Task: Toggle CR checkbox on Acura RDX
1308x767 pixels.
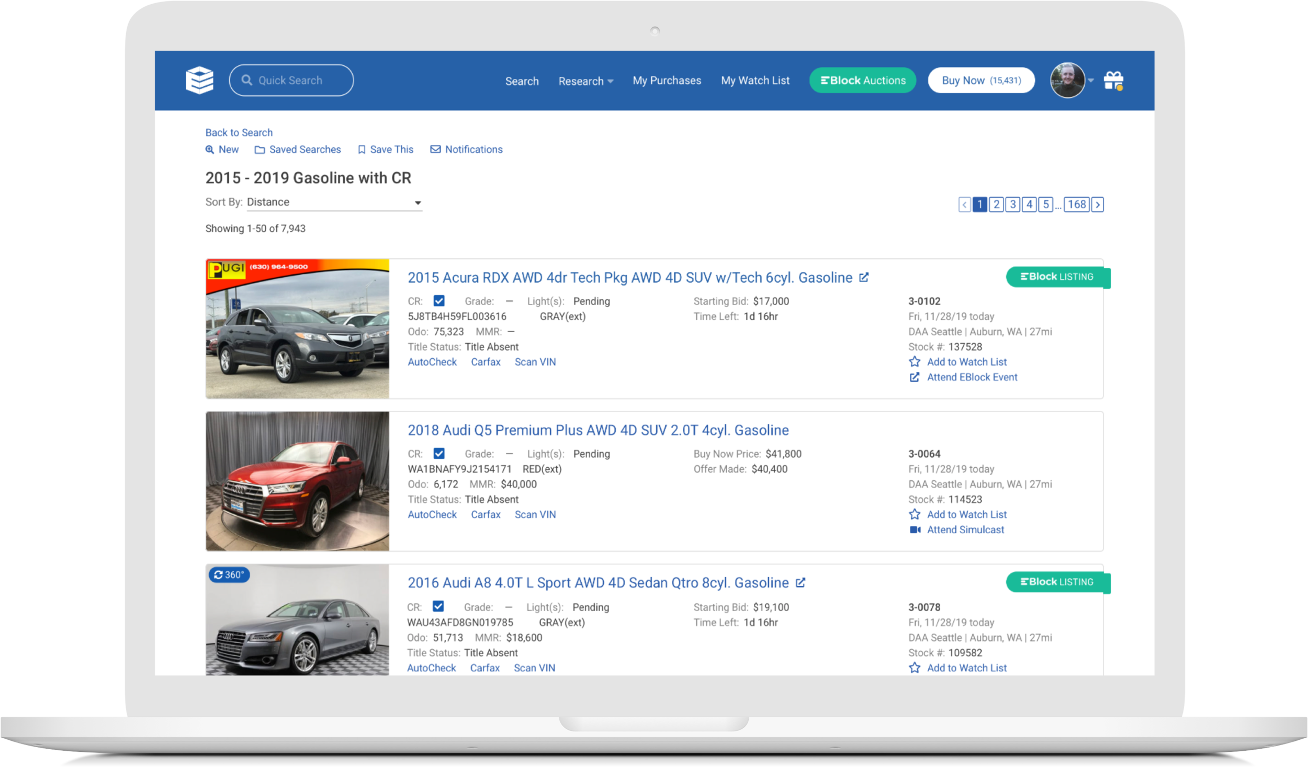Action: tap(439, 301)
